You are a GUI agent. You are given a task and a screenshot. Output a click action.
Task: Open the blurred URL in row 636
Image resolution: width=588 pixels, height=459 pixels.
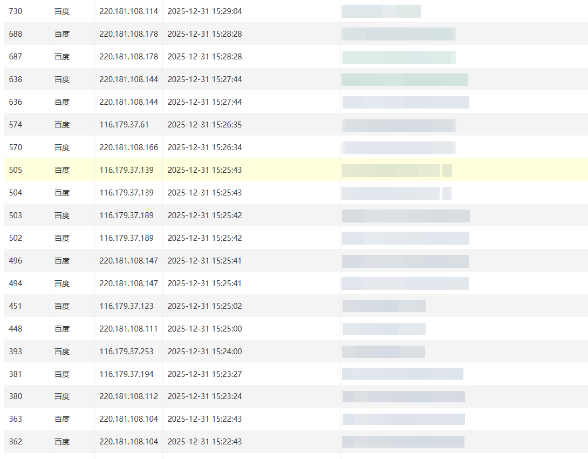point(405,102)
